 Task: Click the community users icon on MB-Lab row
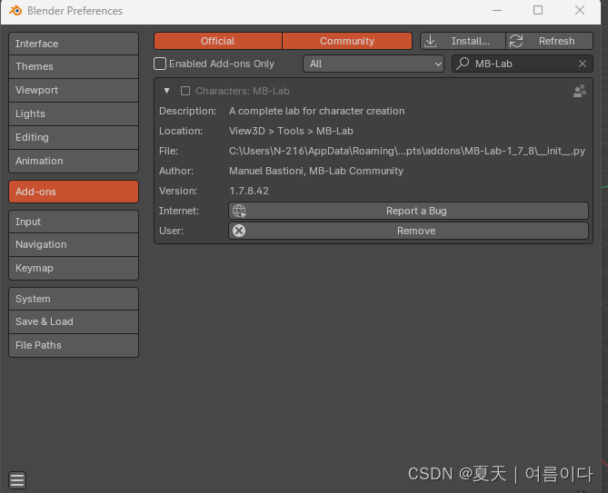pyautogui.click(x=580, y=91)
